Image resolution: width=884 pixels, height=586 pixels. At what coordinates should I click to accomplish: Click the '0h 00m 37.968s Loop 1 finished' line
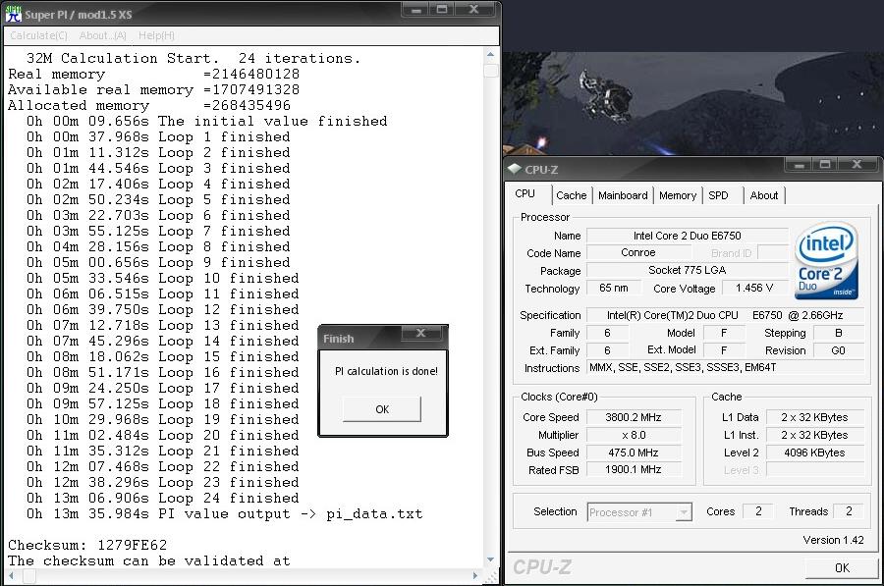[158, 137]
